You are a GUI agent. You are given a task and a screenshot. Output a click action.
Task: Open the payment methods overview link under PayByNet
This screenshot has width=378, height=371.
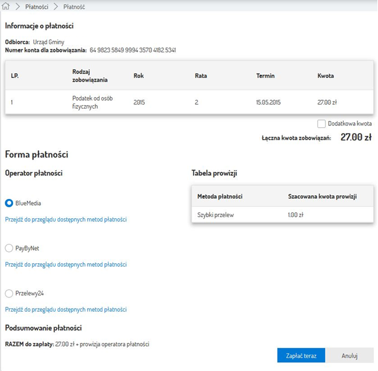click(65, 264)
